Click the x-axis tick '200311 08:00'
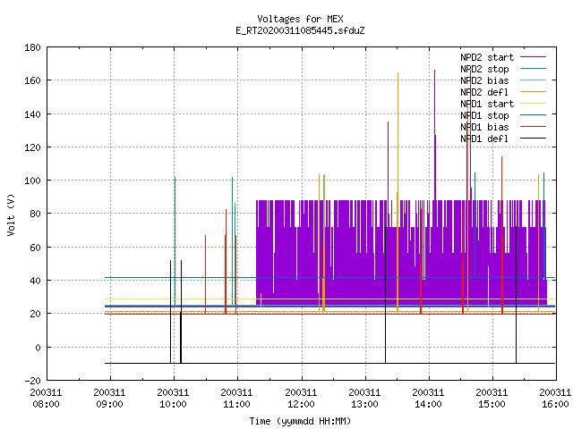 46,399
